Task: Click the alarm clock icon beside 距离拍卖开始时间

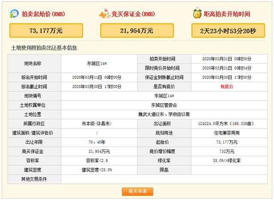Action: 197,13
